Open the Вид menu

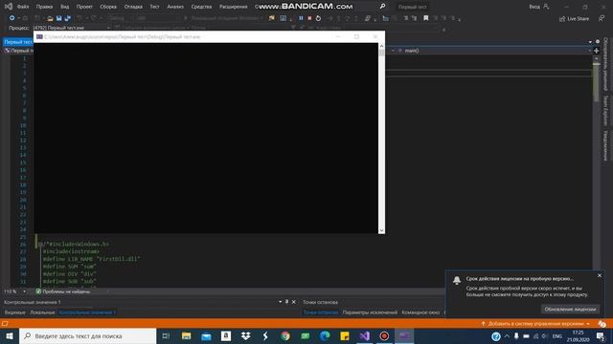pyautogui.click(x=64, y=7)
